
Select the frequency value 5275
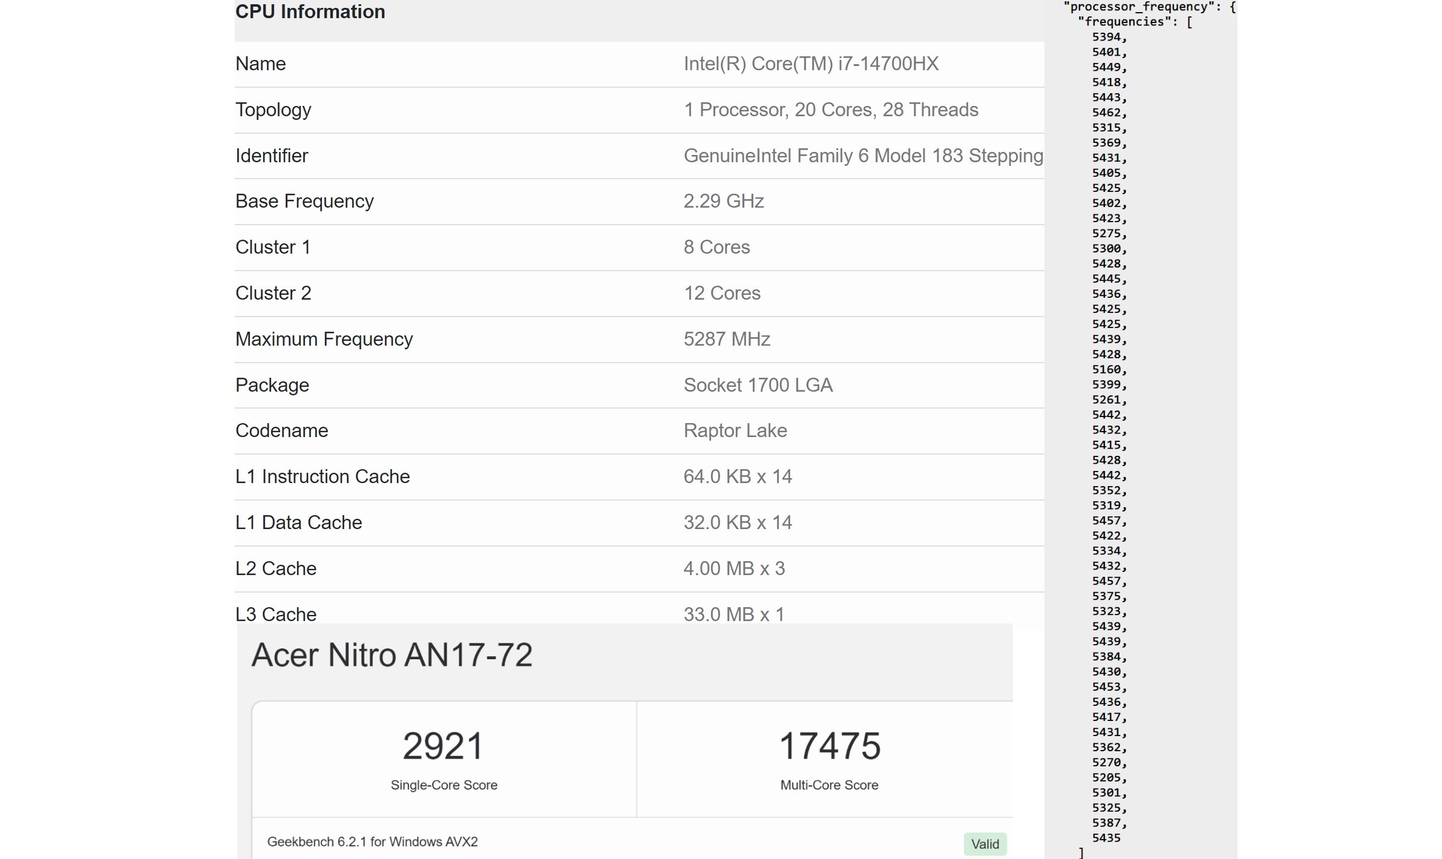coord(1107,234)
